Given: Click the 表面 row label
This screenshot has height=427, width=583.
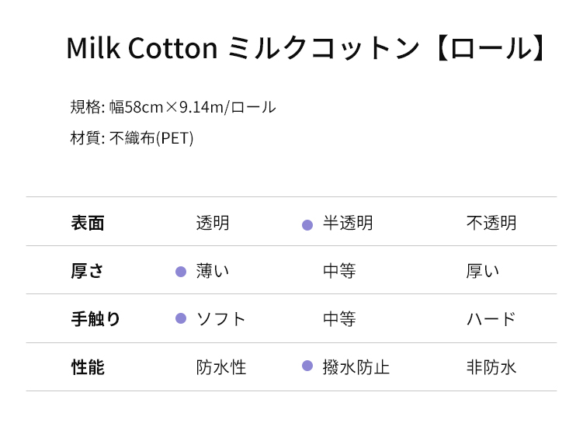Looking at the screenshot, I should coord(88,223).
